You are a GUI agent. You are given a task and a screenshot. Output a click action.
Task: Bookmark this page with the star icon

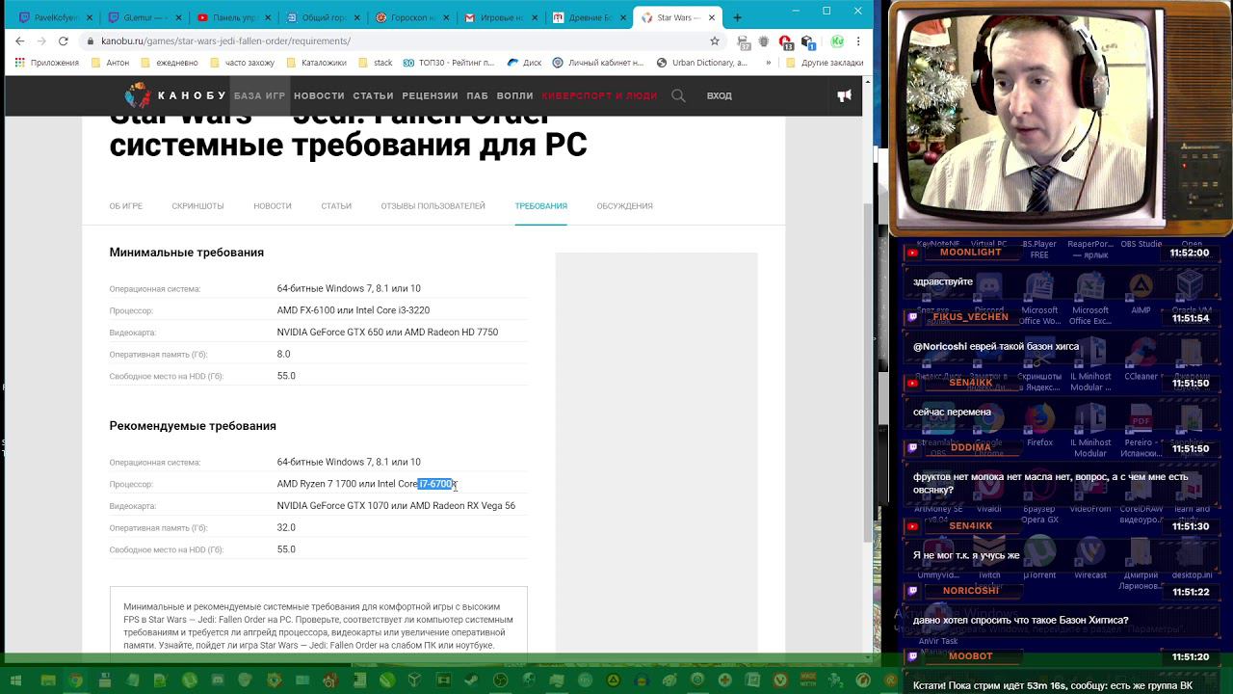click(715, 41)
